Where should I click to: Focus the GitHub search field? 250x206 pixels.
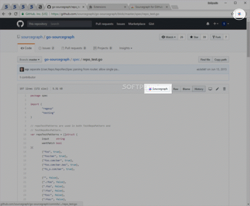[70, 24]
